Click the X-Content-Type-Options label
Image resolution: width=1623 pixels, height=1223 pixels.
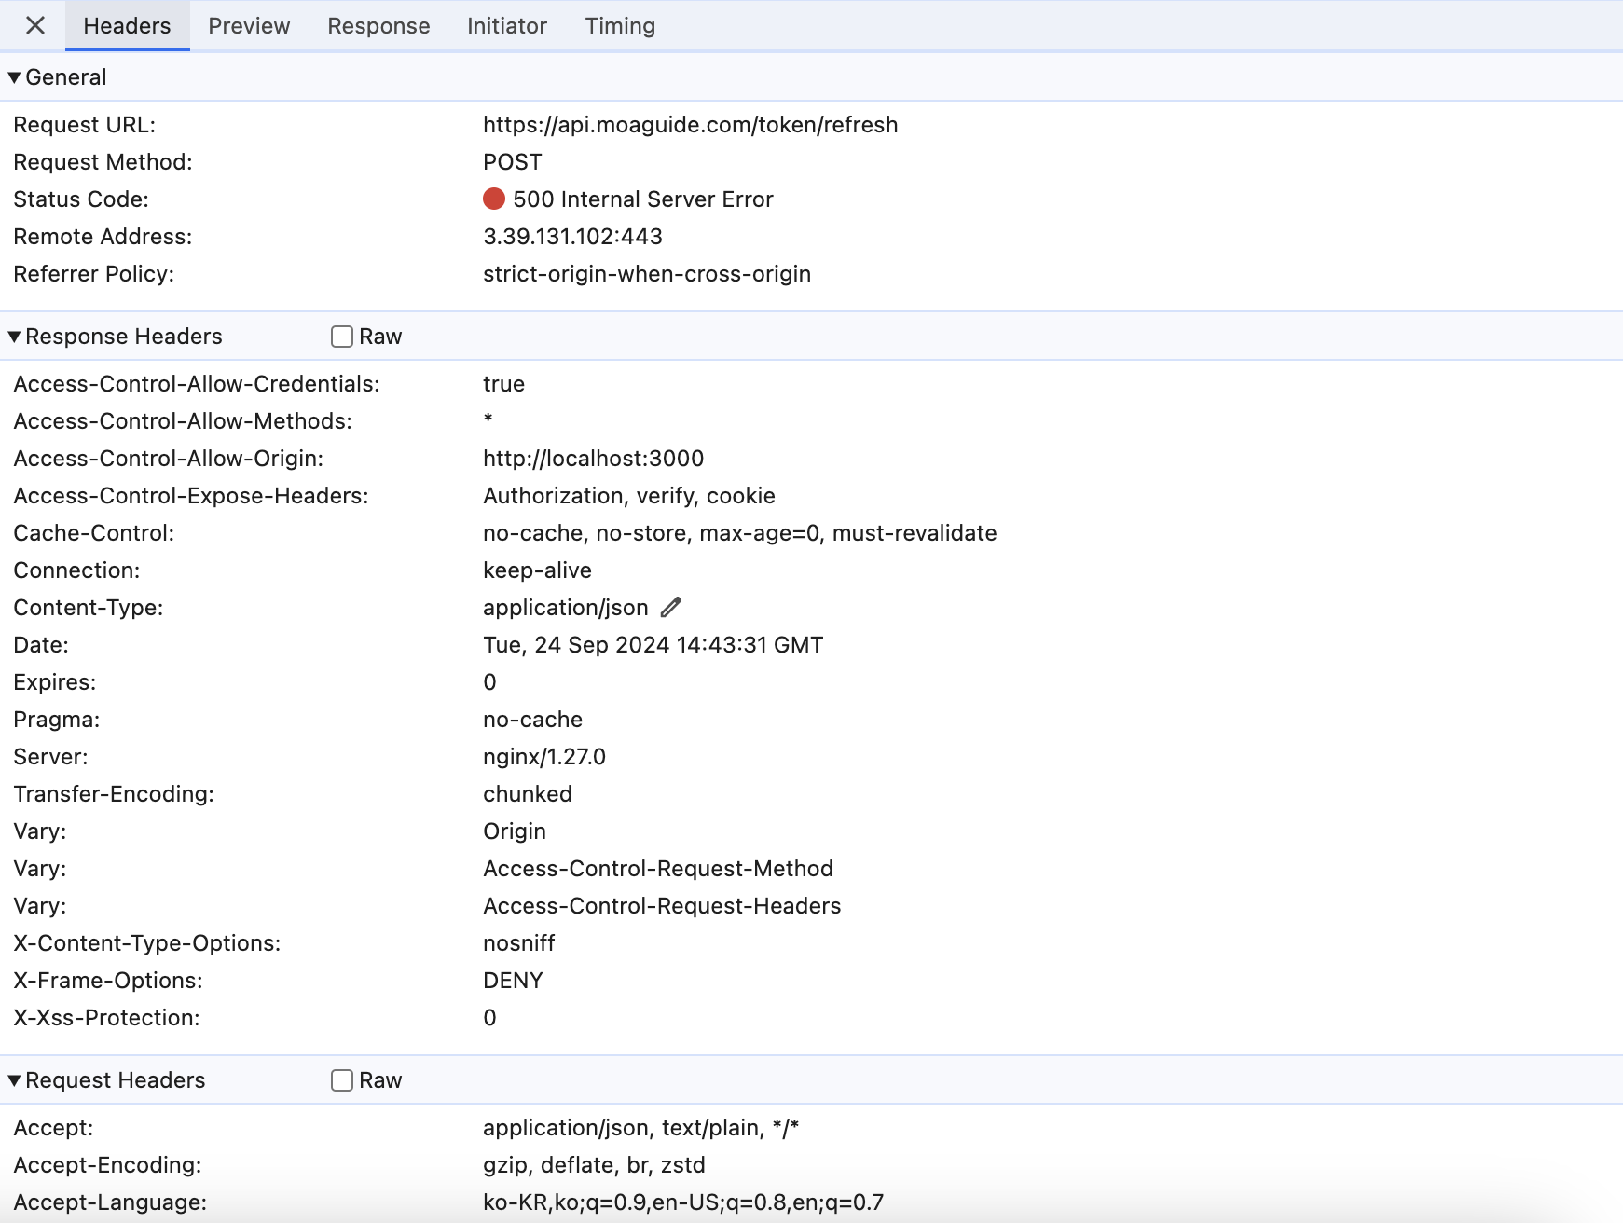pyautogui.click(x=147, y=943)
